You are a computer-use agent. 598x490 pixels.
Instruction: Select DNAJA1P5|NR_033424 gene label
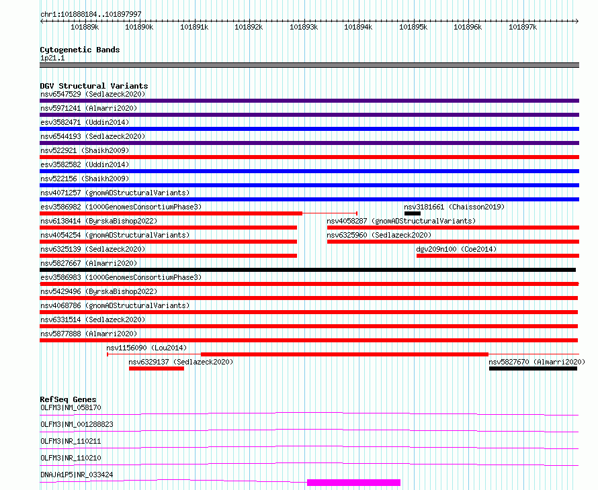point(77,475)
